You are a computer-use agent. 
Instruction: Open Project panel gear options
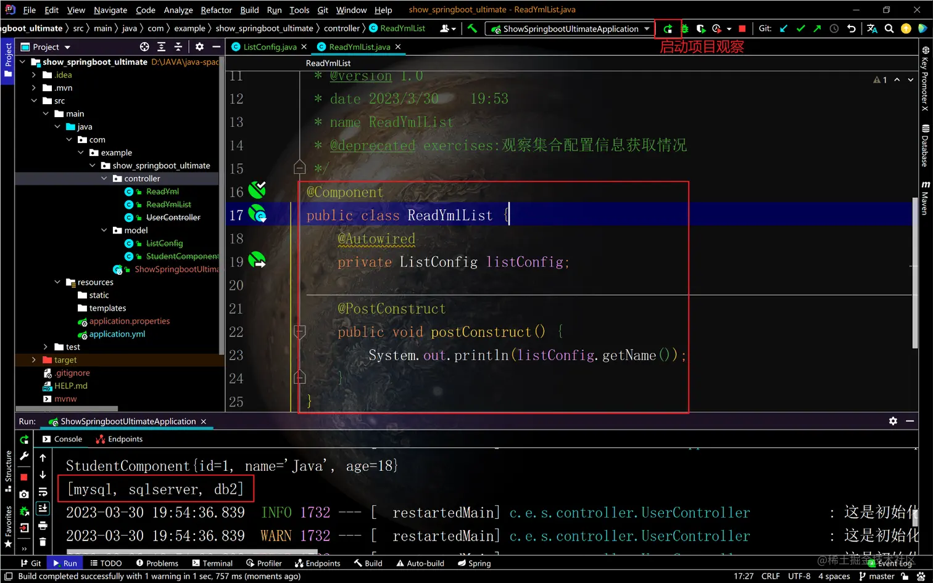[x=199, y=47]
